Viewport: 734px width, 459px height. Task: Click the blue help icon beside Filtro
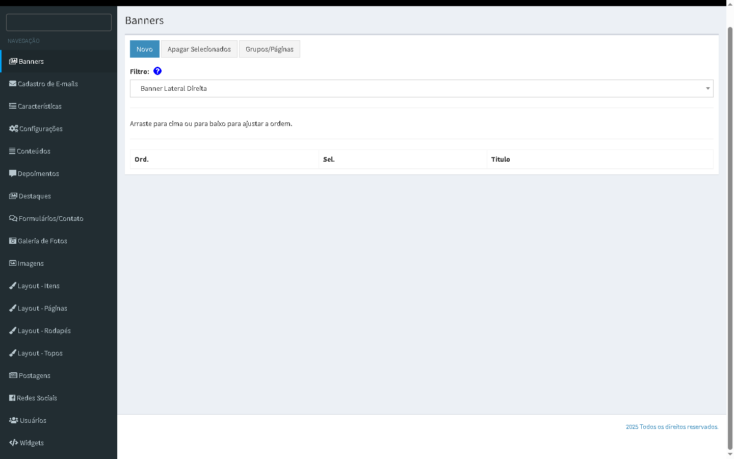[x=158, y=71]
